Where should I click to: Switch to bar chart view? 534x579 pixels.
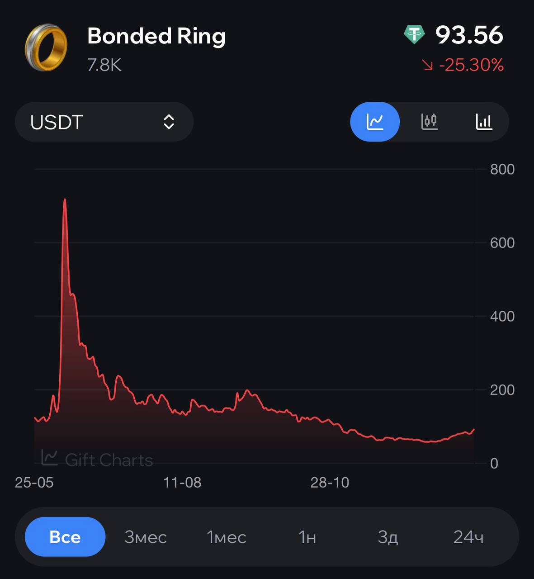click(483, 122)
